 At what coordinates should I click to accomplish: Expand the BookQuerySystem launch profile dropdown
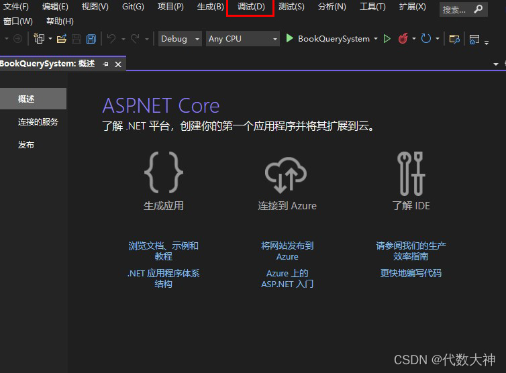376,39
